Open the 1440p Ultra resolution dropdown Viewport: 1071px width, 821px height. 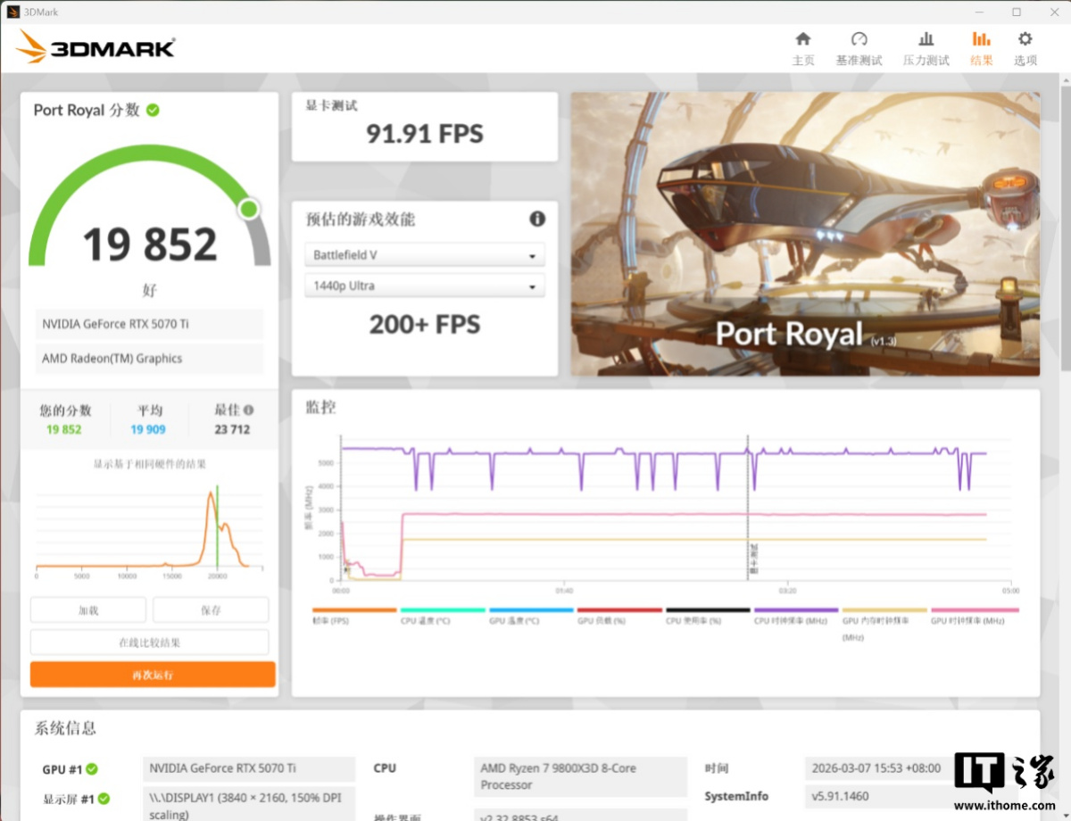(x=424, y=286)
